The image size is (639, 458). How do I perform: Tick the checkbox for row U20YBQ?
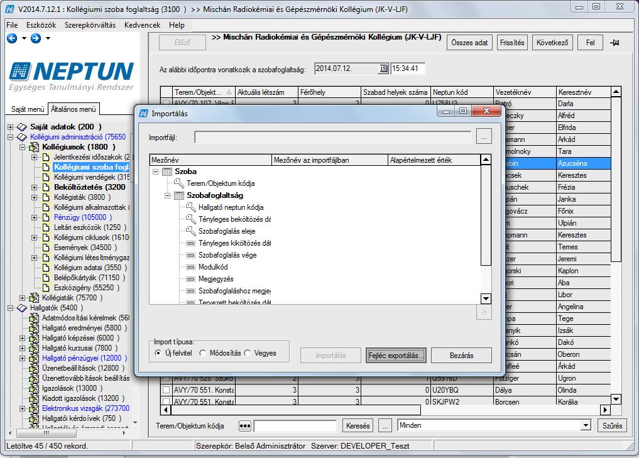(167, 390)
